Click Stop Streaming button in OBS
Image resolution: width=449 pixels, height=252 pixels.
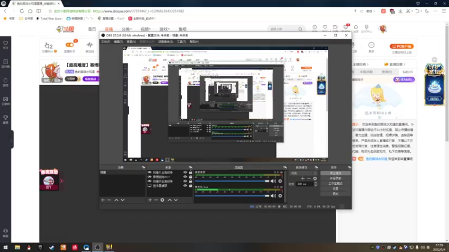pyautogui.click(x=335, y=173)
